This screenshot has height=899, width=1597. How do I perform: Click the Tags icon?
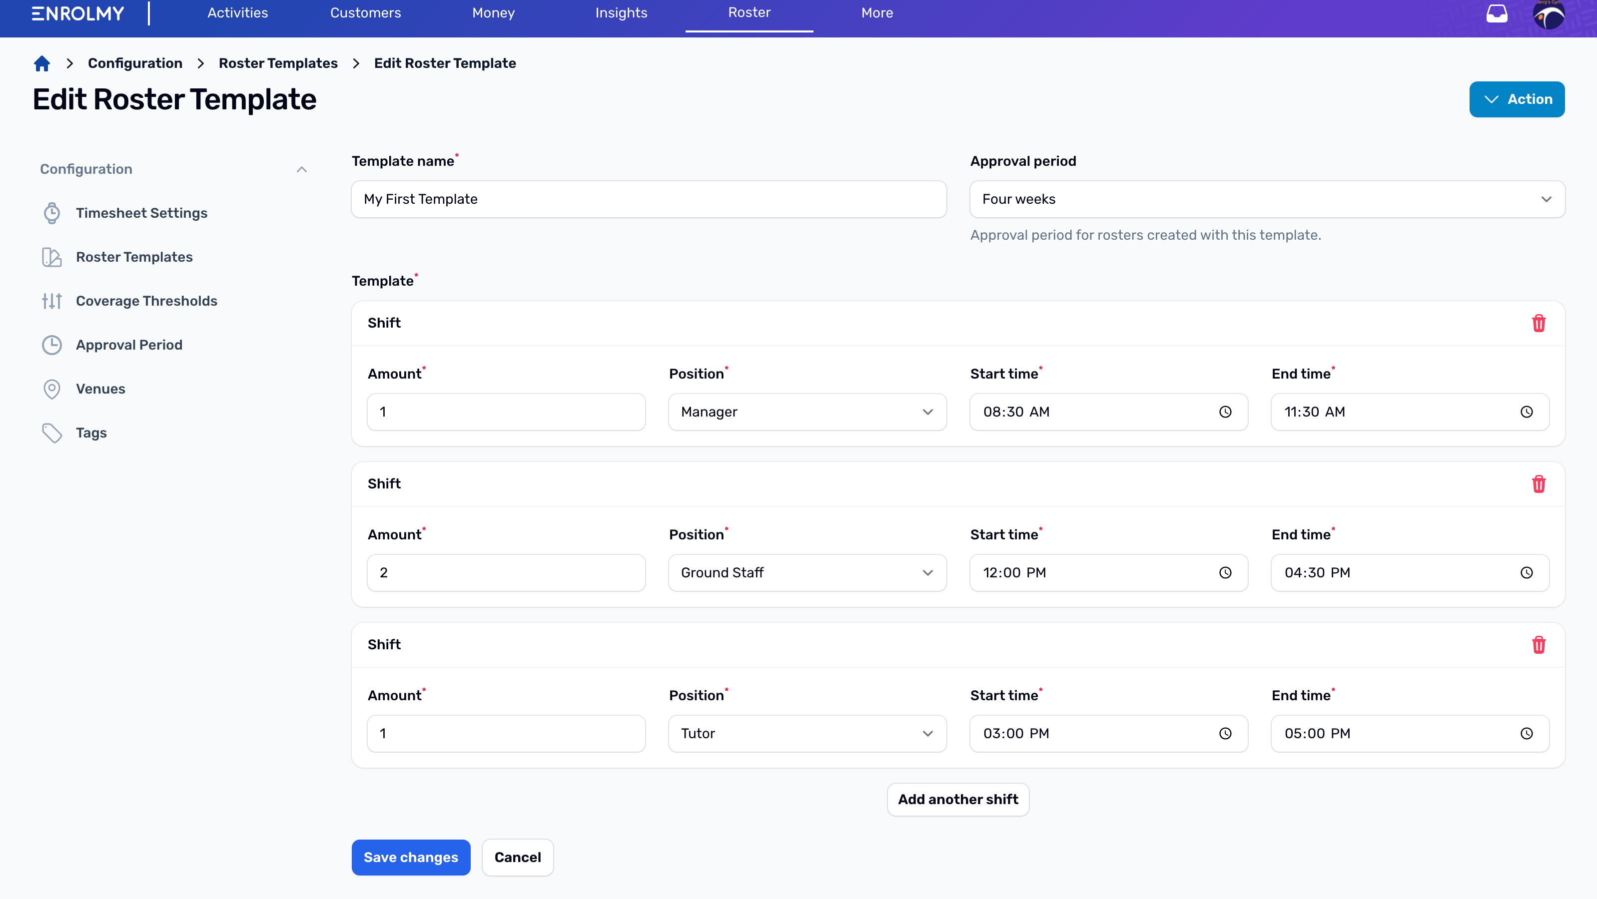click(x=50, y=433)
